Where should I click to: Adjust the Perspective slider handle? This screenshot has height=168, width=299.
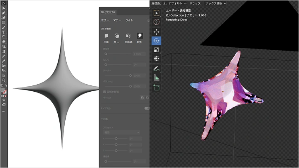point(105,161)
